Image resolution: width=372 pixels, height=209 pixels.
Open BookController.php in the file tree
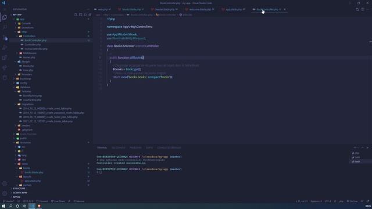click(35, 40)
